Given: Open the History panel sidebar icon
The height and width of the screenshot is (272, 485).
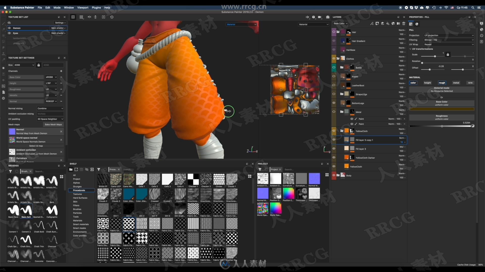Looking at the screenshot, I should pos(481,36).
